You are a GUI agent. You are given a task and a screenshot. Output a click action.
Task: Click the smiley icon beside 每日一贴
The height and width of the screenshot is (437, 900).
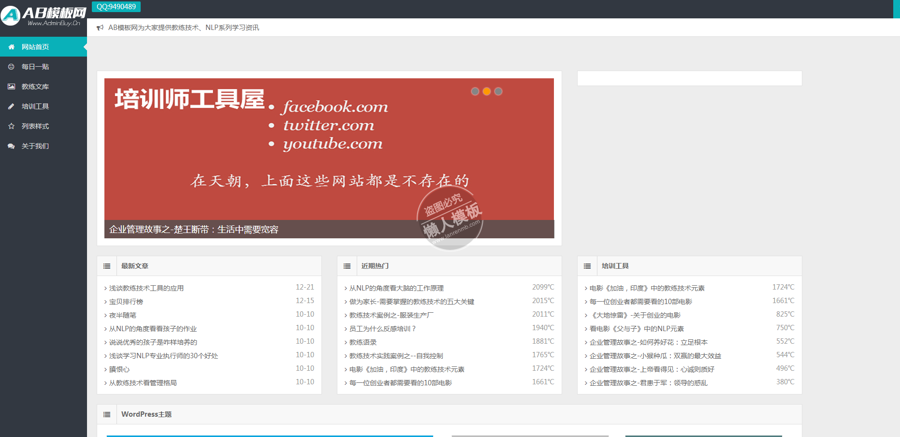(x=11, y=67)
